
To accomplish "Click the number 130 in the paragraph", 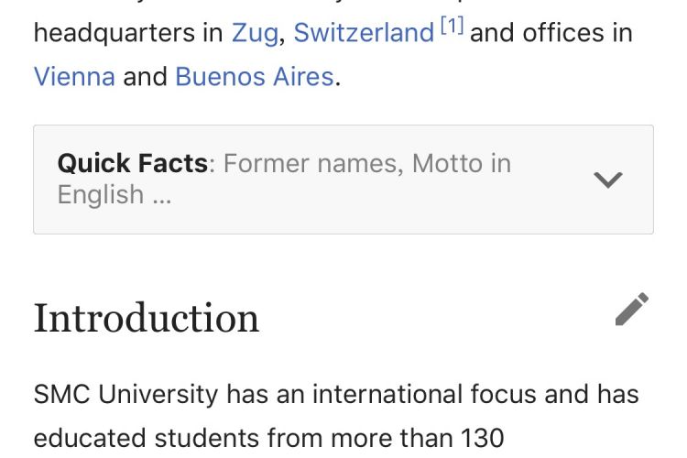I will point(483,438).
